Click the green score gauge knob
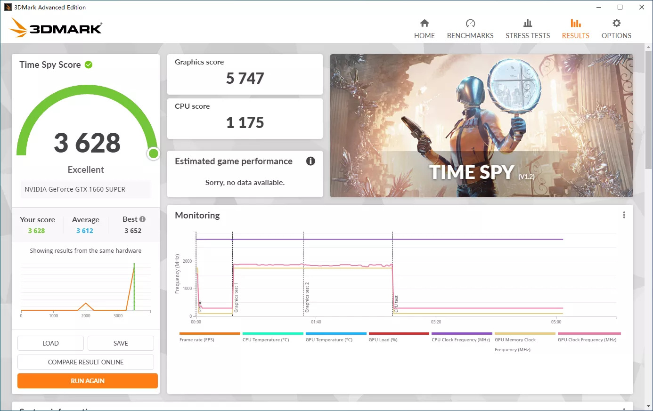 [153, 153]
